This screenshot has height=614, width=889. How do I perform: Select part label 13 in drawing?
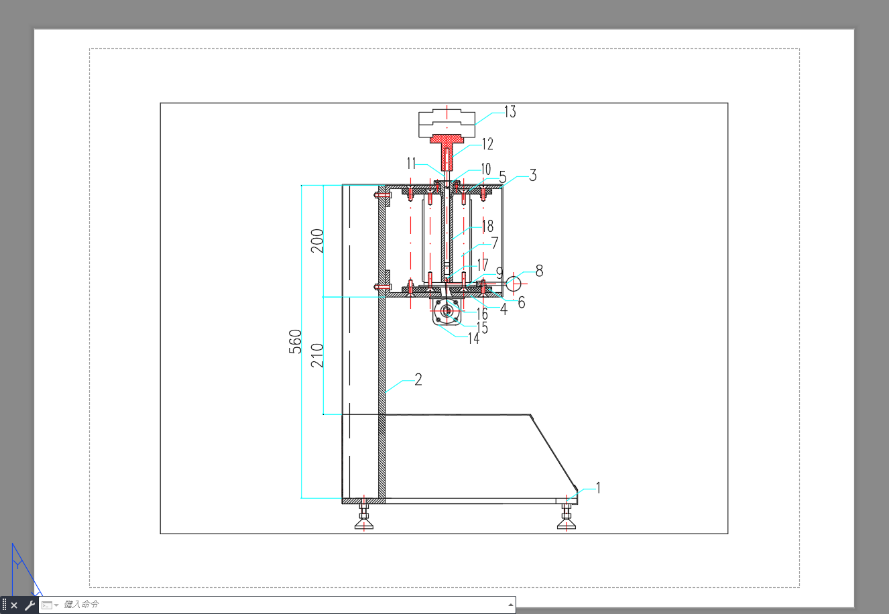pos(510,112)
